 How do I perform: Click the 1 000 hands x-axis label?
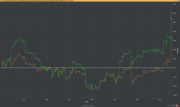click(47, 100)
